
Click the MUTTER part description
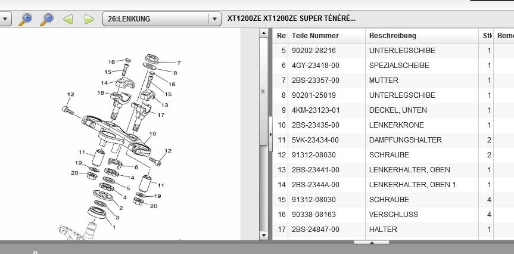tap(384, 80)
